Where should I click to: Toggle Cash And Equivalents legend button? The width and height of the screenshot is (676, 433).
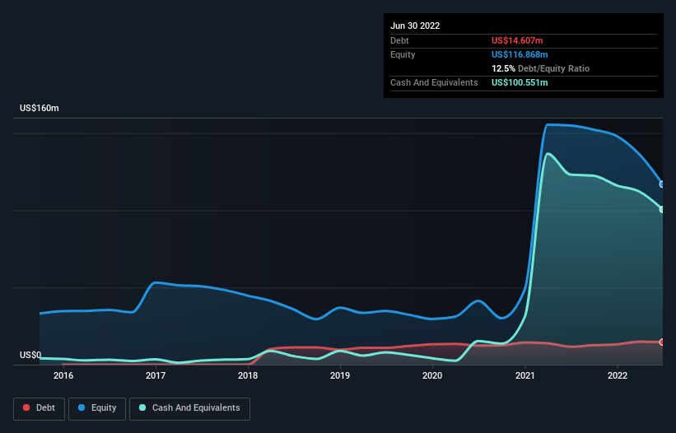click(x=189, y=408)
